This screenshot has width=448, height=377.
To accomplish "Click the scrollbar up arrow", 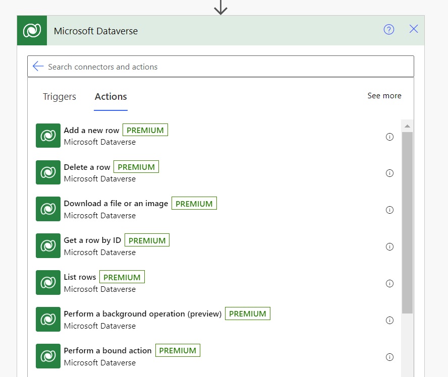I will [x=407, y=126].
